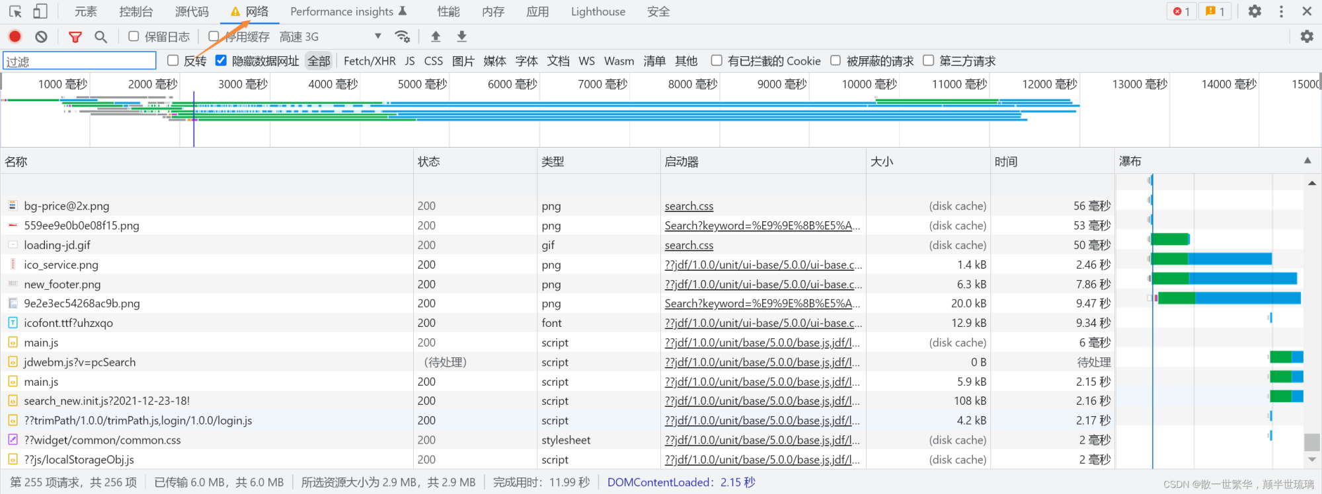Filter requests by WS type

(x=586, y=61)
